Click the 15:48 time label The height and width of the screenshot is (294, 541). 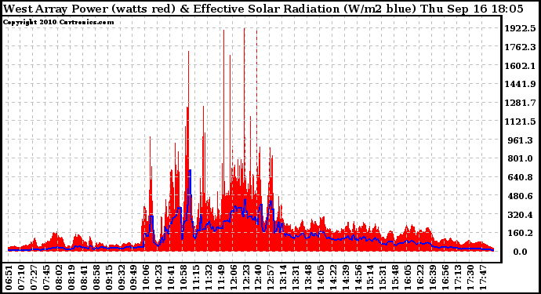[x=396, y=278]
